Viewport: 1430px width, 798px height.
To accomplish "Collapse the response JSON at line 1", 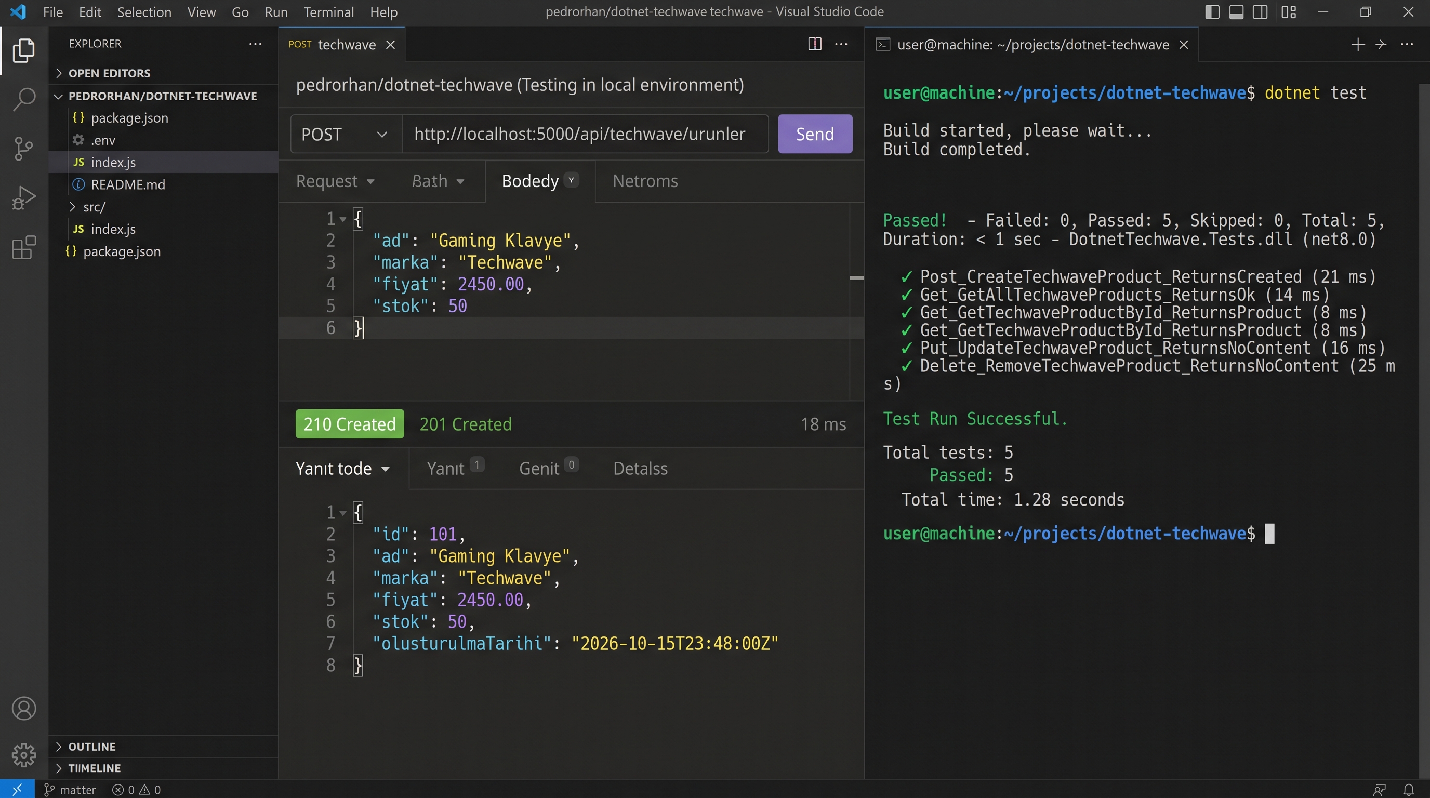I will (x=343, y=513).
